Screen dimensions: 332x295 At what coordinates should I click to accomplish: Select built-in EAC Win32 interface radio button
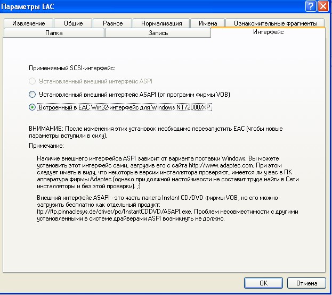click(x=33, y=107)
